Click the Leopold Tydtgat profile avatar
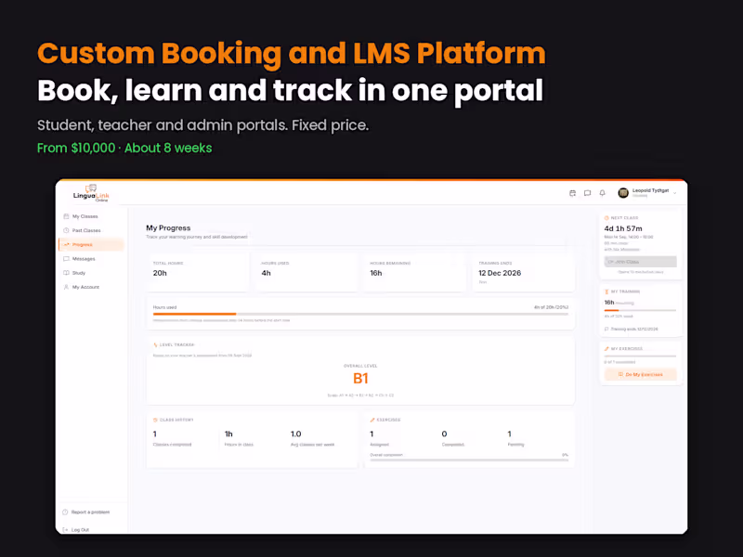 coord(623,192)
